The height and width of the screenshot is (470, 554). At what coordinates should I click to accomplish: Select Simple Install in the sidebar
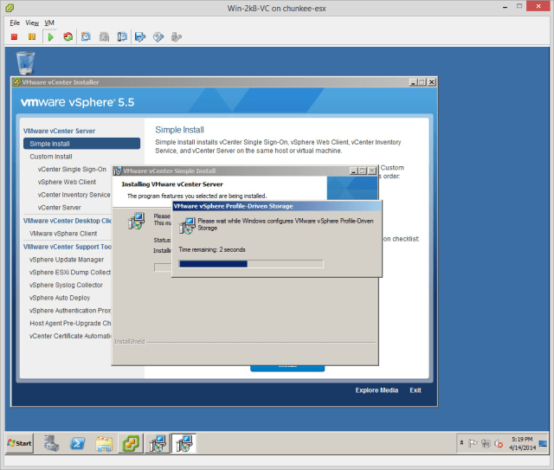click(81, 144)
